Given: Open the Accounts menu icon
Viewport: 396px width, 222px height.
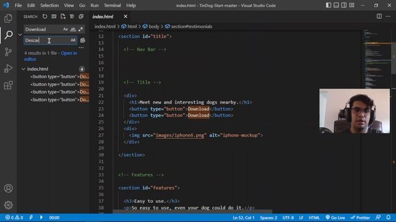Looking at the screenshot, I should click(8, 188).
